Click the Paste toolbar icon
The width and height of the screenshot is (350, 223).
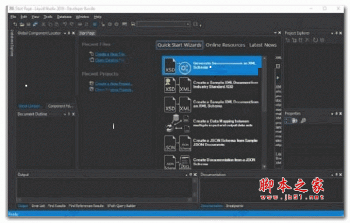57,24
